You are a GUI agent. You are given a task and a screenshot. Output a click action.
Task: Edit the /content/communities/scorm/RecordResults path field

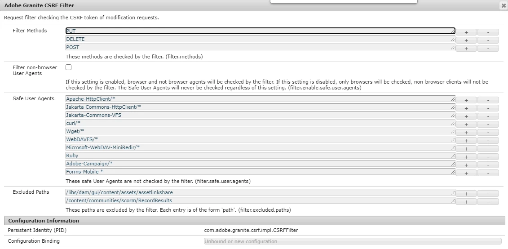click(260, 200)
